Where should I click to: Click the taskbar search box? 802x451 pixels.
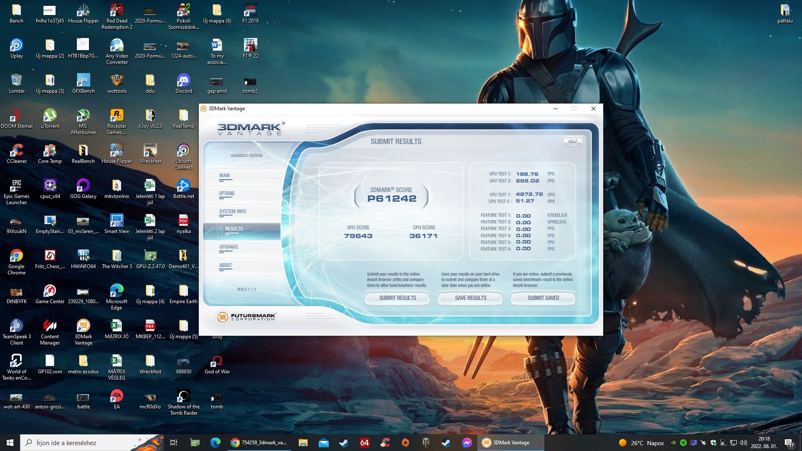(91, 443)
